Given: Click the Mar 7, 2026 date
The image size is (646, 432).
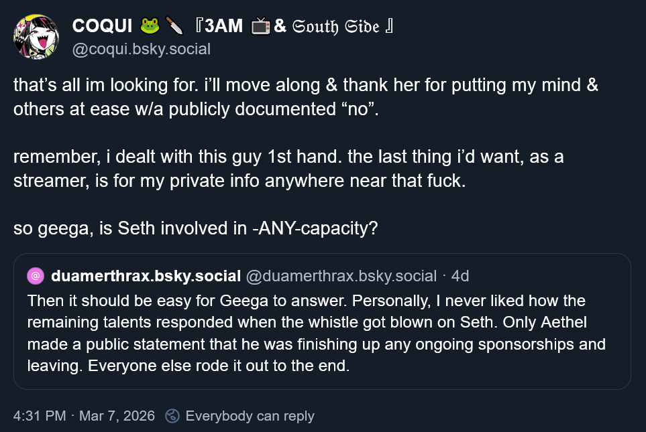Looking at the screenshot, I should [x=117, y=416].
